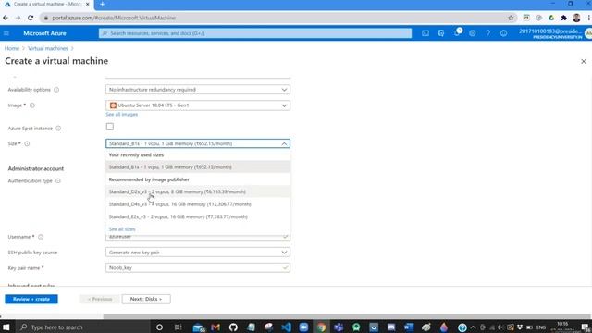Image resolution: width=592 pixels, height=333 pixels.
Task: Open the Cortana circle on the taskbar
Action: tap(159, 327)
